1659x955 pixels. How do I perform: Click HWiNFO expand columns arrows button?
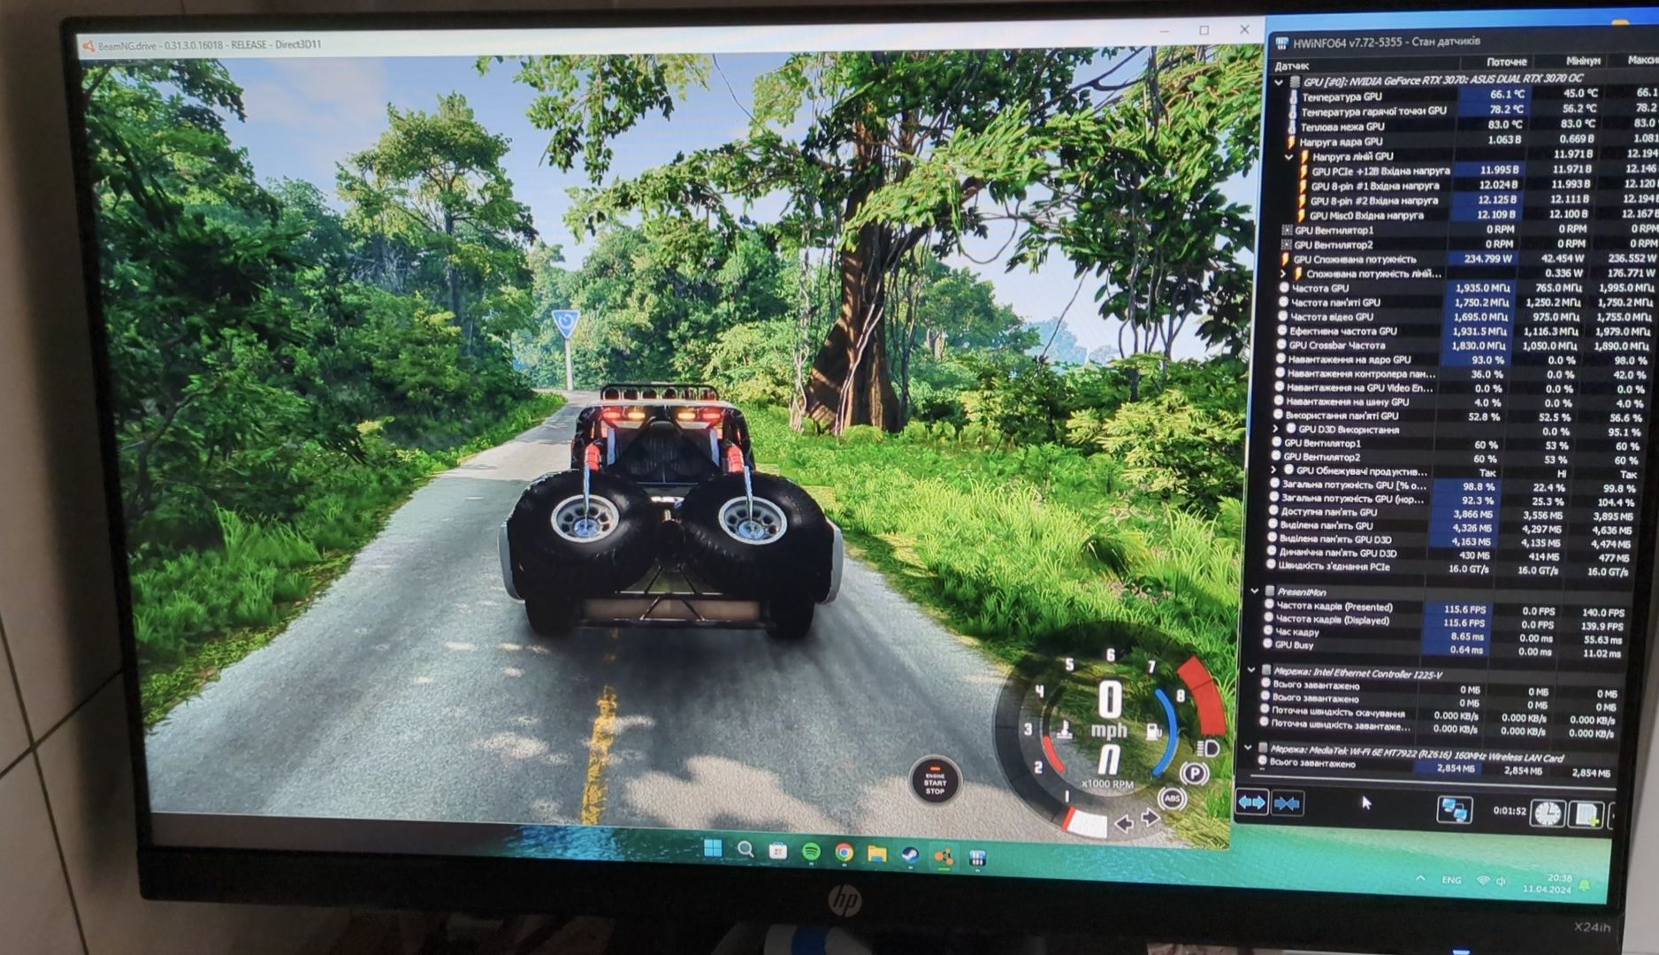click(x=1252, y=802)
